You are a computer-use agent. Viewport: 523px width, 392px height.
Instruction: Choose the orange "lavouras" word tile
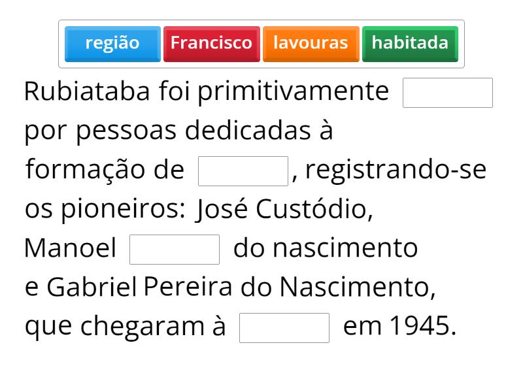[x=311, y=44]
